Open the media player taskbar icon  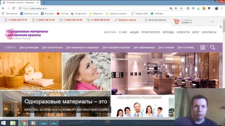pyautogui.click(x=33, y=123)
